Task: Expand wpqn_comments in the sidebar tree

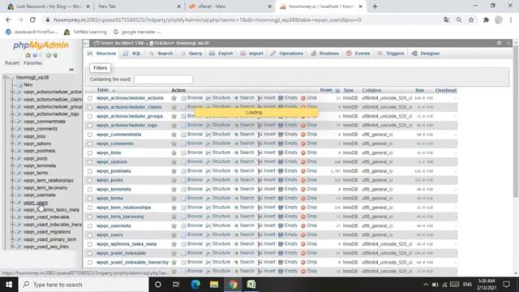Action: pos(13,129)
